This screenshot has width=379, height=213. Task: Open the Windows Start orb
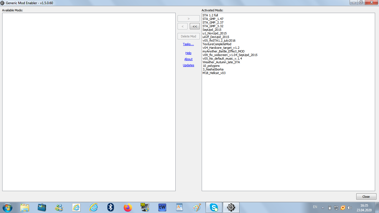(7, 207)
